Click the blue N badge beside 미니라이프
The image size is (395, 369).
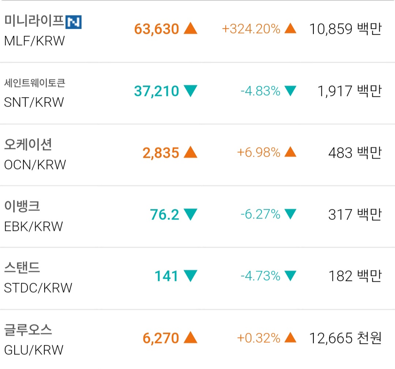[73, 22]
